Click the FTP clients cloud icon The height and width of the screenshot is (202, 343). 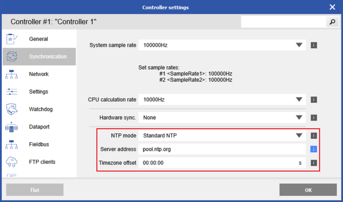tap(12, 162)
